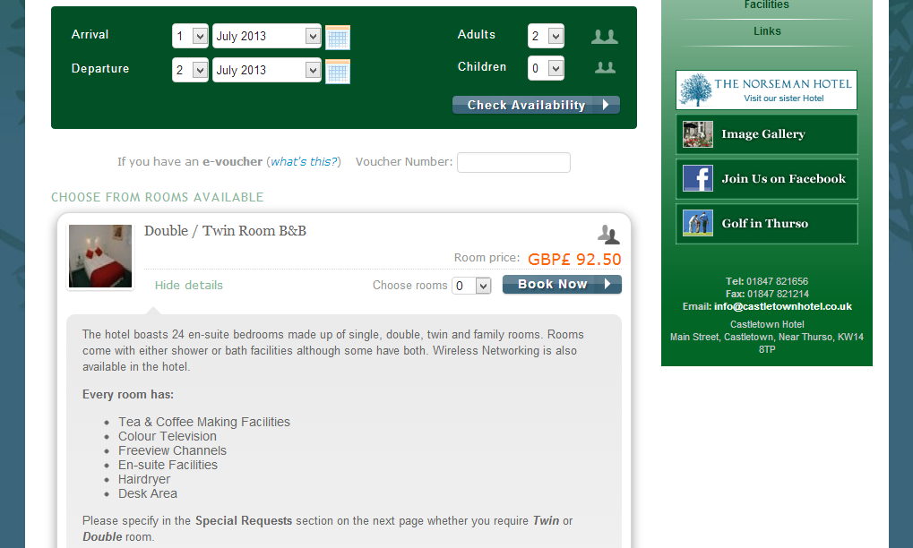
Task: Collapse room info via Hide details
Action: click(189, 285)
